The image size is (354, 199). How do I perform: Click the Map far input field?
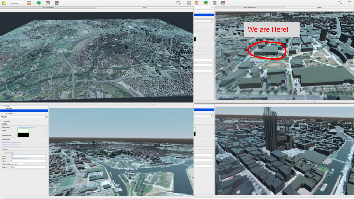(28, 167)
